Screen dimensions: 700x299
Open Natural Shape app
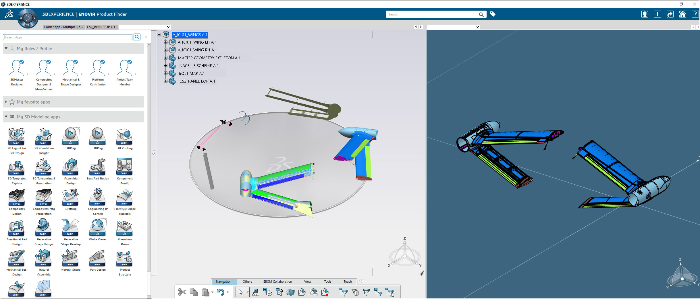[x=71, y=260]
